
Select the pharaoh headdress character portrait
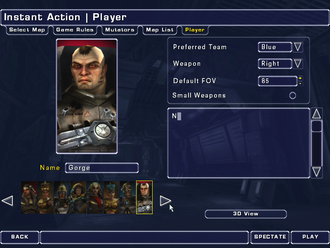(29, 198)
